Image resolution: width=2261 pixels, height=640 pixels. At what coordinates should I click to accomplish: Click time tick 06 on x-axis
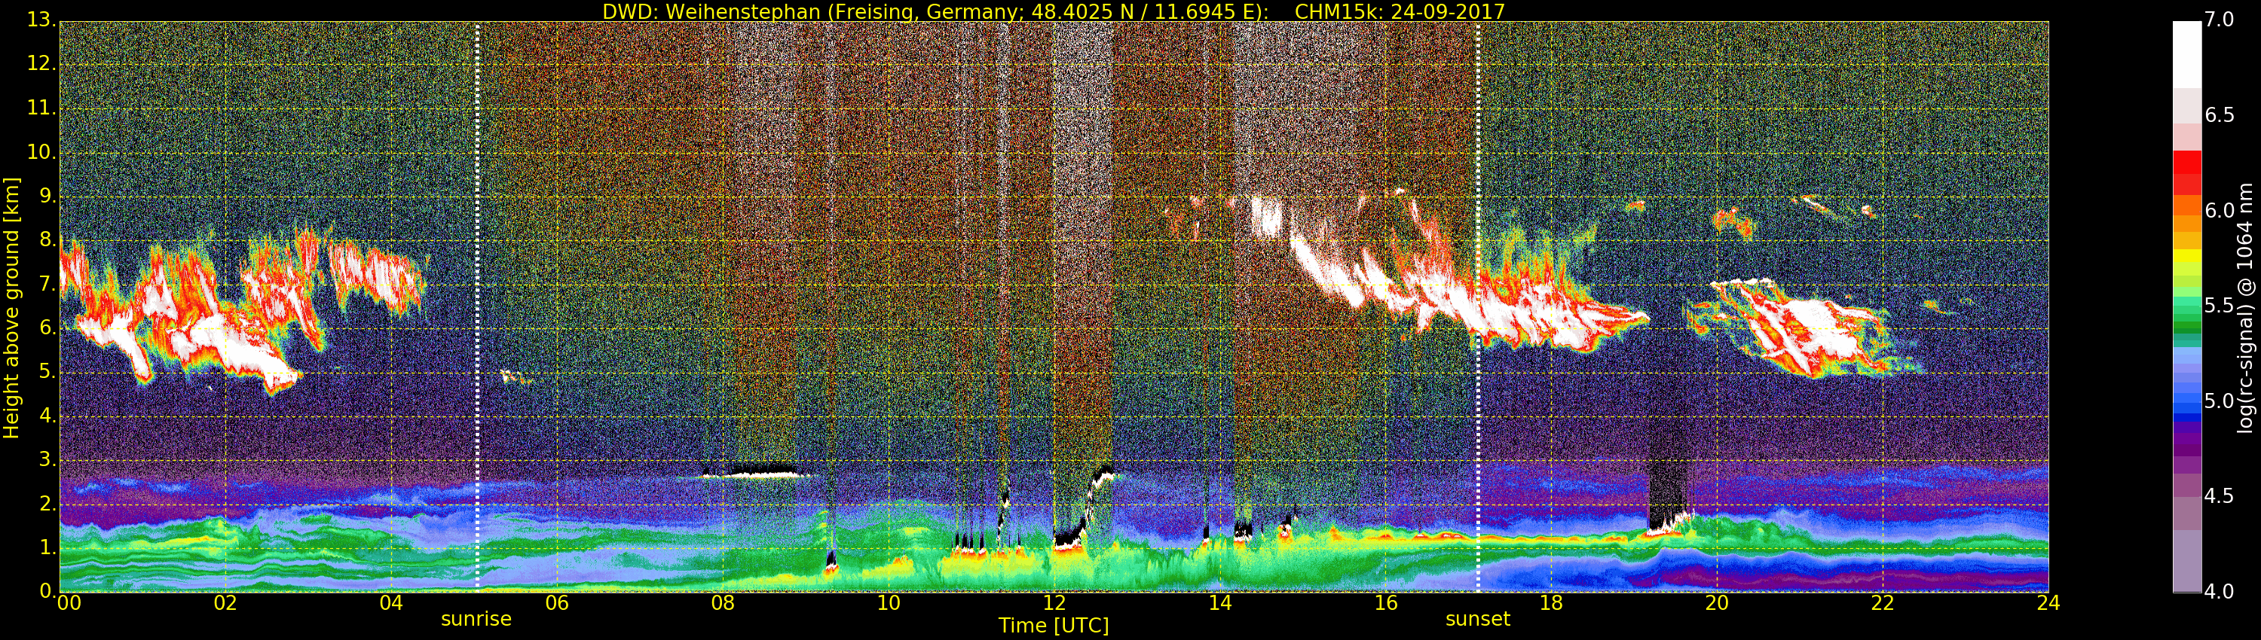558,603
